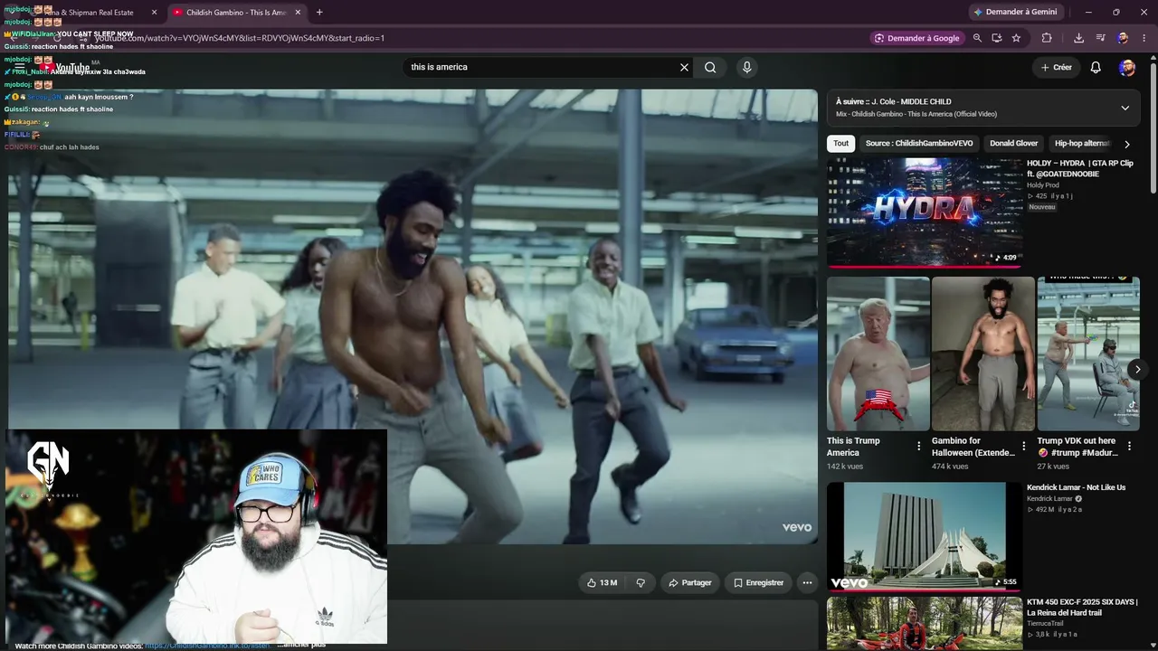
Task: Open Trump VDK out here short thumbnail
Action: pos(1088,354)
